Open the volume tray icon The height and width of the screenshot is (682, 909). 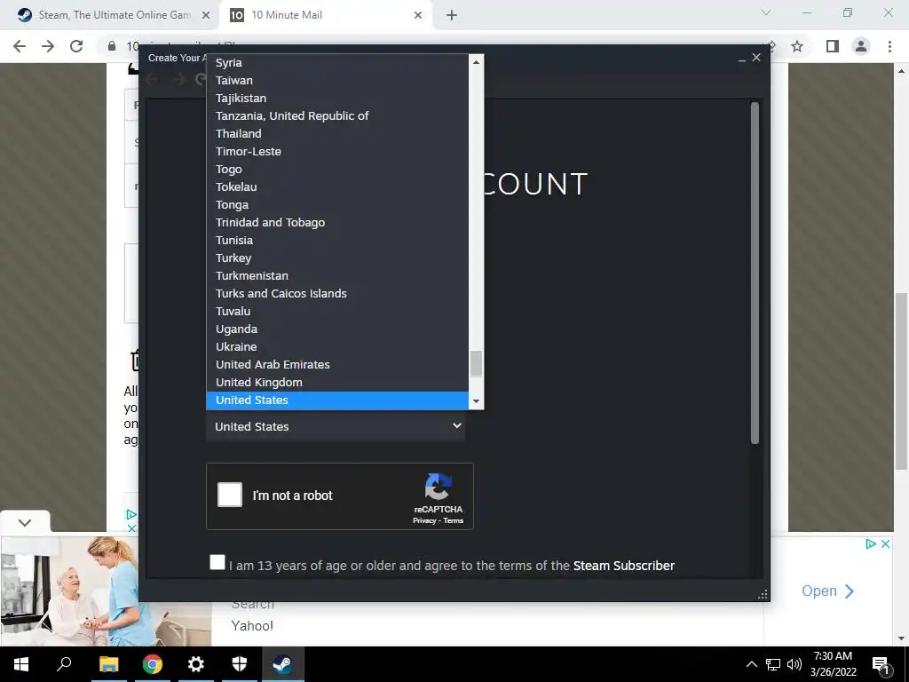click(794, 664)
